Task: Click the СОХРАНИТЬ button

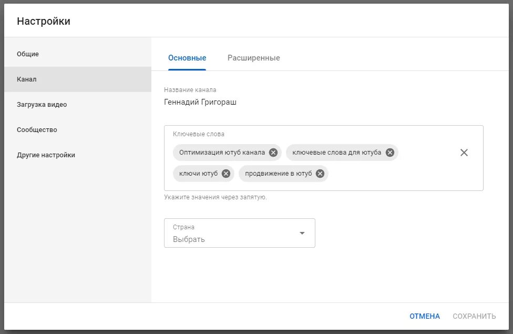Action: [x=474, y=316]
